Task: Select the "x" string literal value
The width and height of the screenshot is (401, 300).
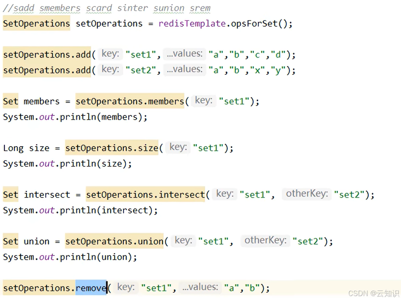Action: point(257,70)
